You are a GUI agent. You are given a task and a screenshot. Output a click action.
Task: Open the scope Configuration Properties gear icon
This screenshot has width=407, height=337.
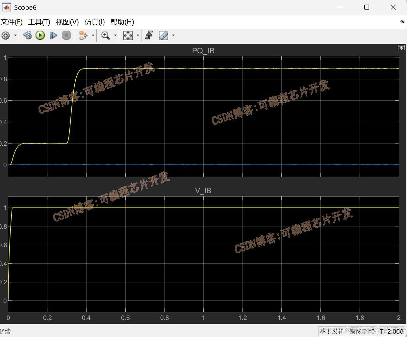click(x=6, y=35)
